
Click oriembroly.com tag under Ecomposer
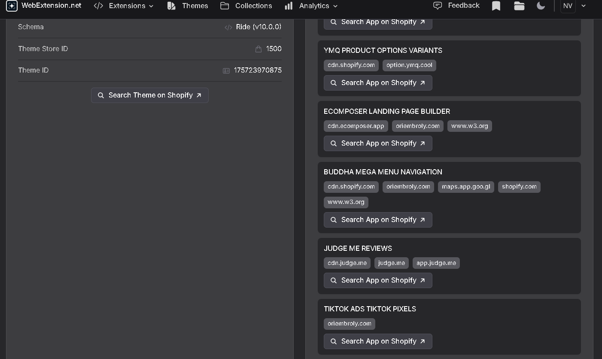[x=418, y=126]
